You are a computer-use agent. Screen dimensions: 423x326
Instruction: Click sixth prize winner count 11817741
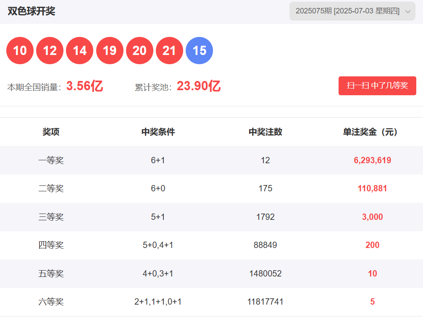click(265, 302)
